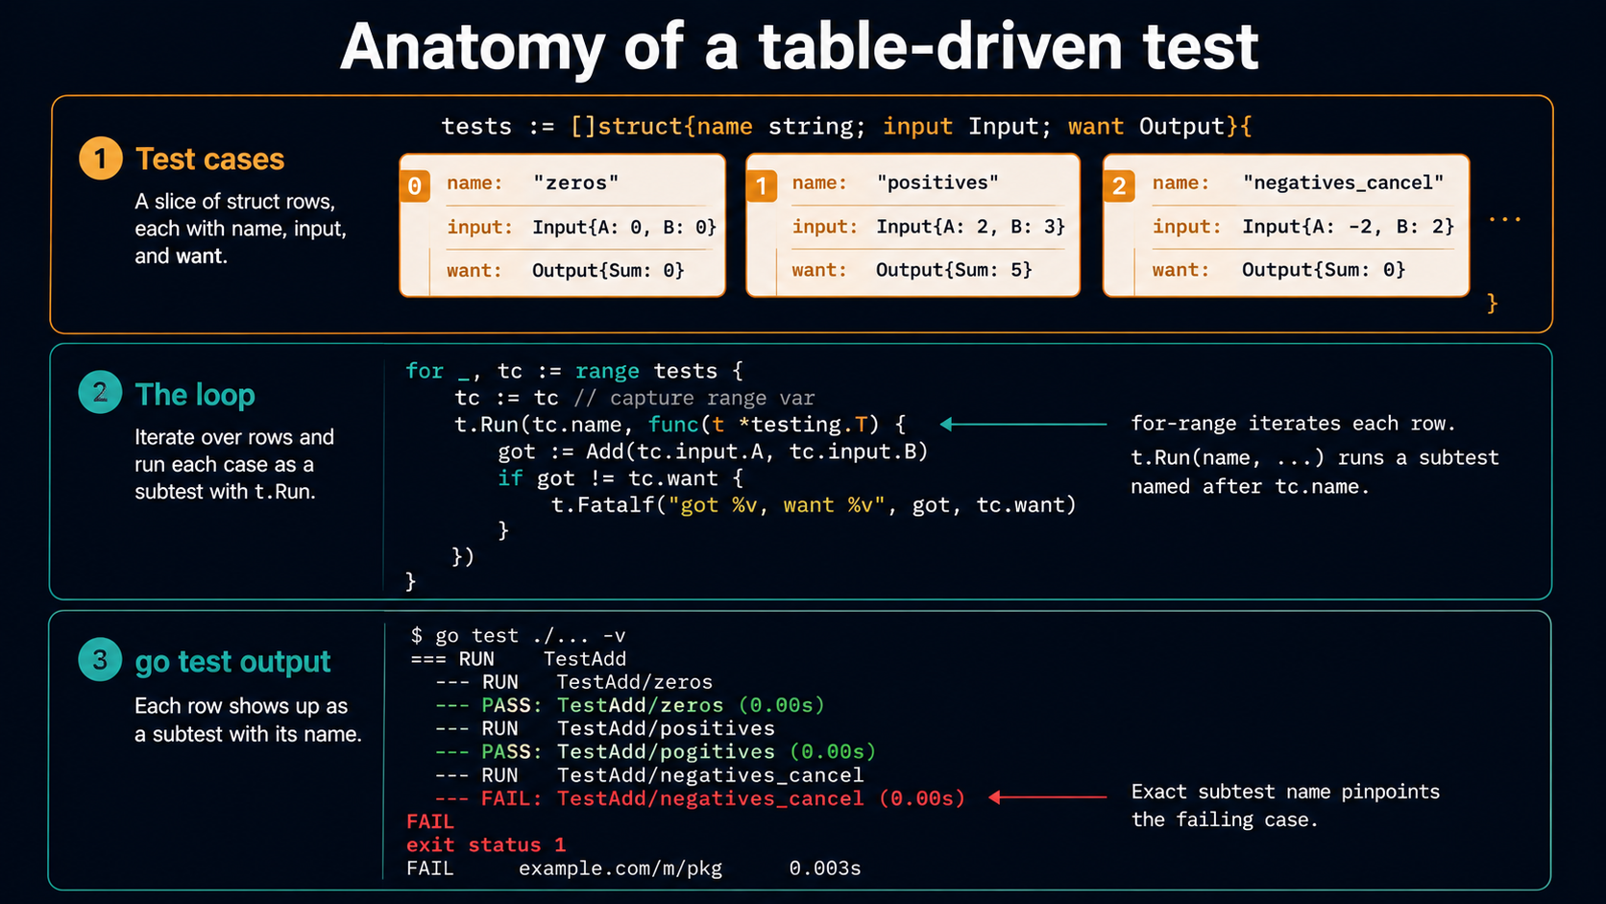
Task: Click "Output{Sum: 0}" in the zeros card
Action: (x=608, y=270)
